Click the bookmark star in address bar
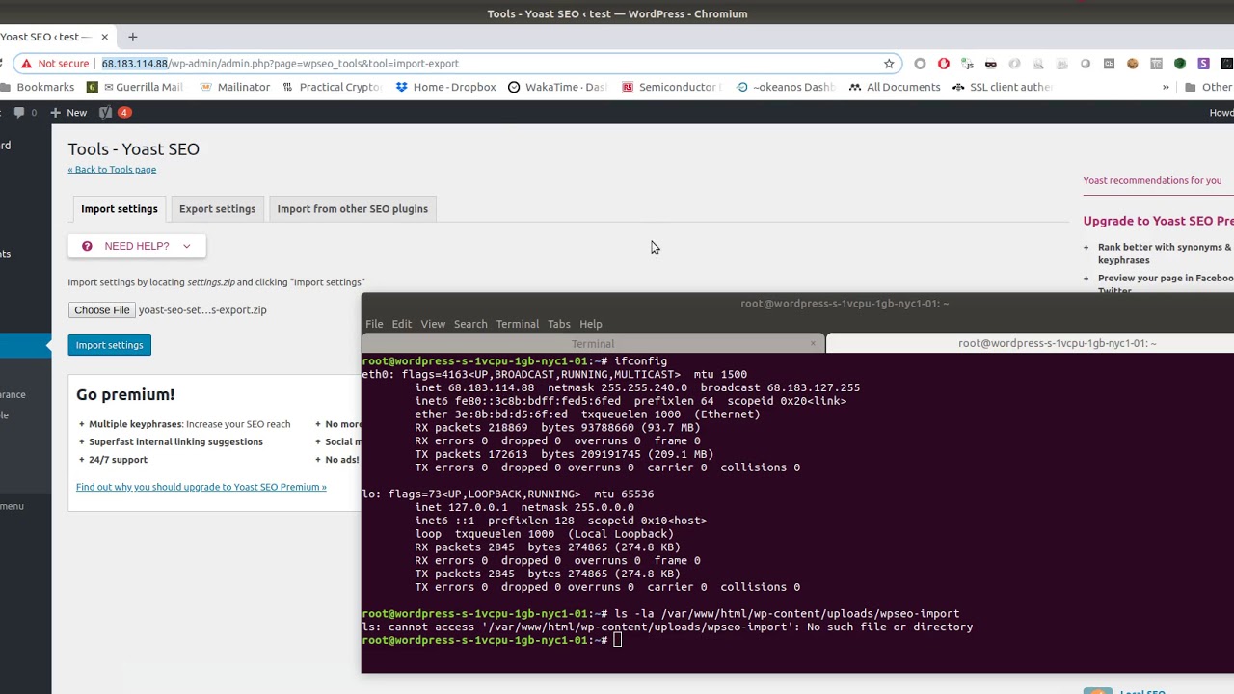 (x=889, y=64)
